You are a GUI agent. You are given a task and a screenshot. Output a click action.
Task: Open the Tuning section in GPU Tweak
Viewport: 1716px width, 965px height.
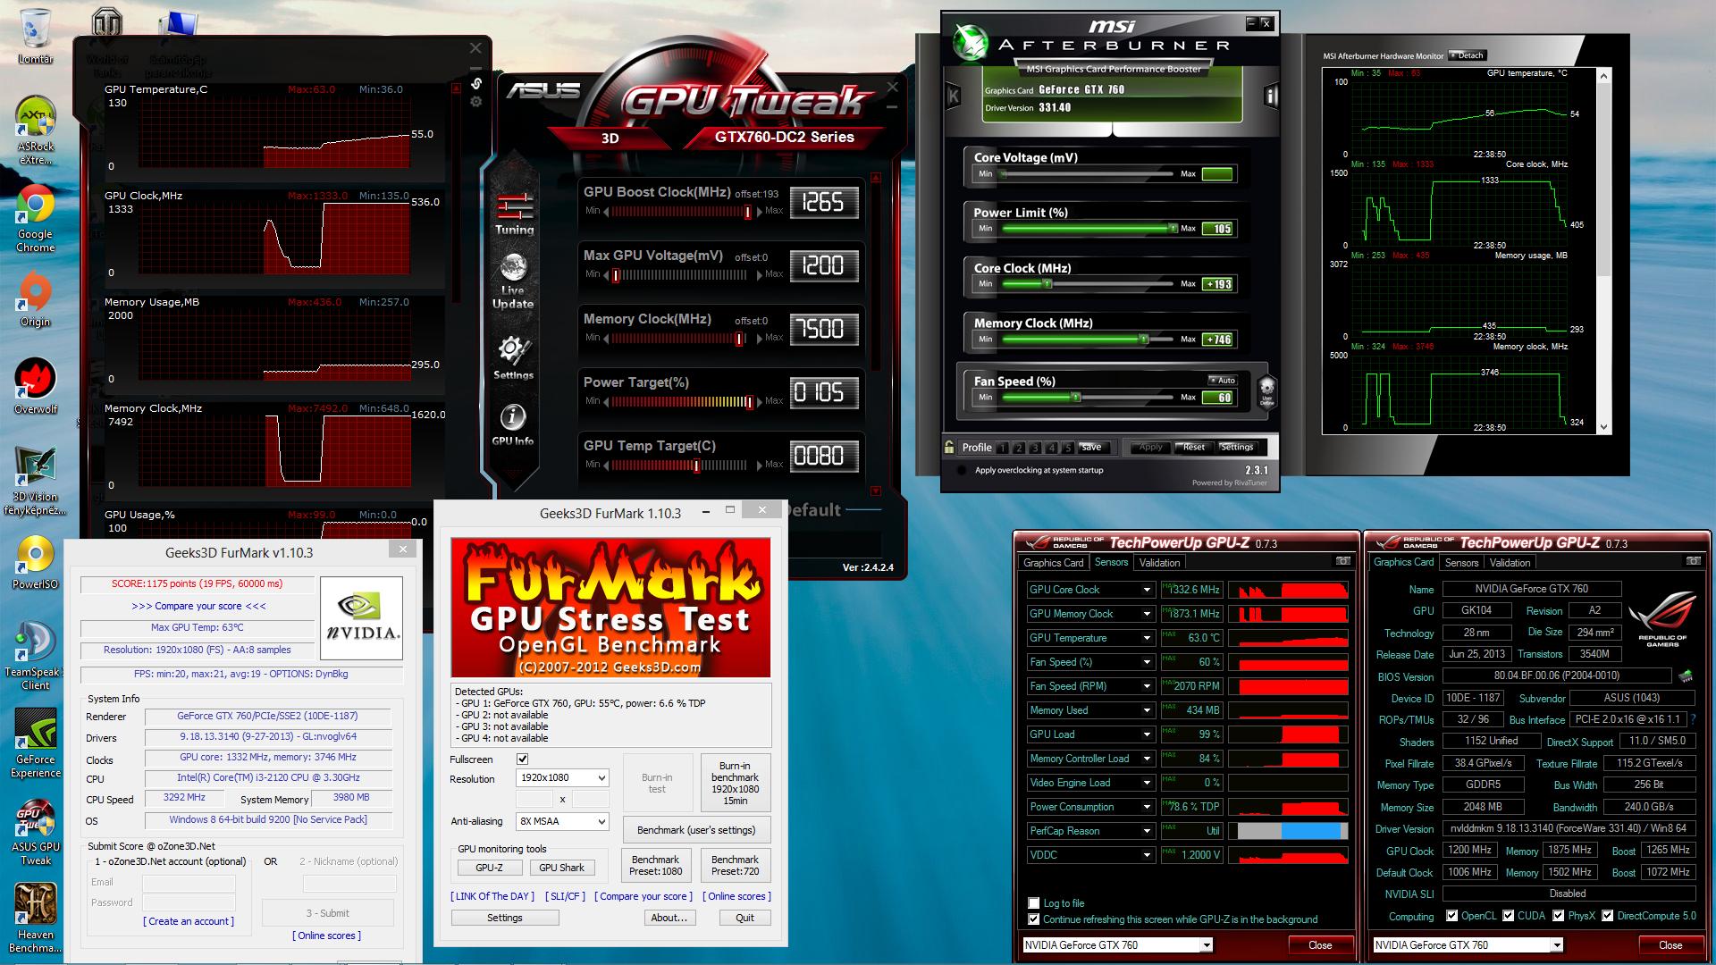514,211
